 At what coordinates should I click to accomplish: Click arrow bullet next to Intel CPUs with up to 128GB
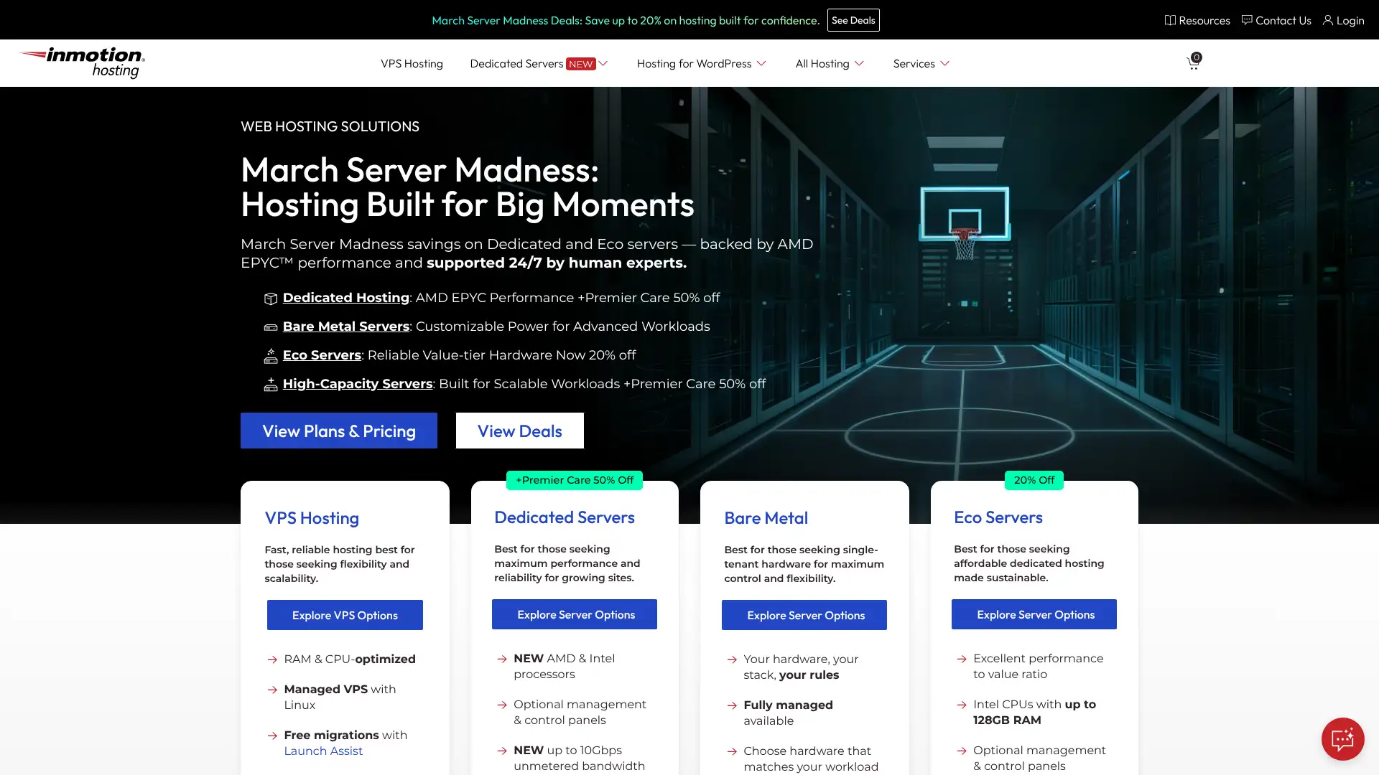pyautogui.click(x=962, y=705)
